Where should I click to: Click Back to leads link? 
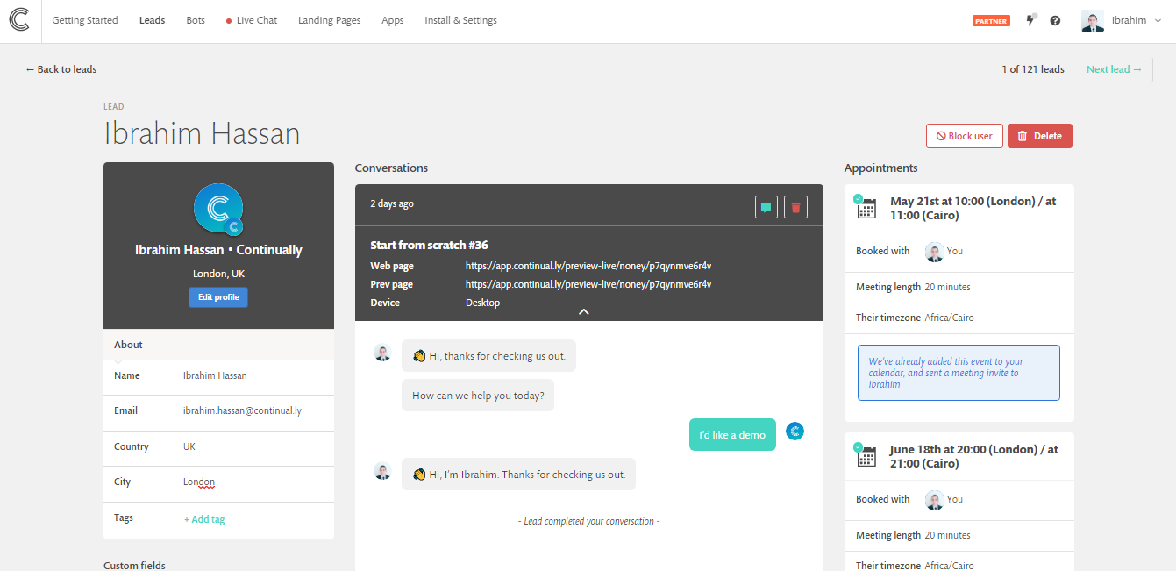[61, 69]
